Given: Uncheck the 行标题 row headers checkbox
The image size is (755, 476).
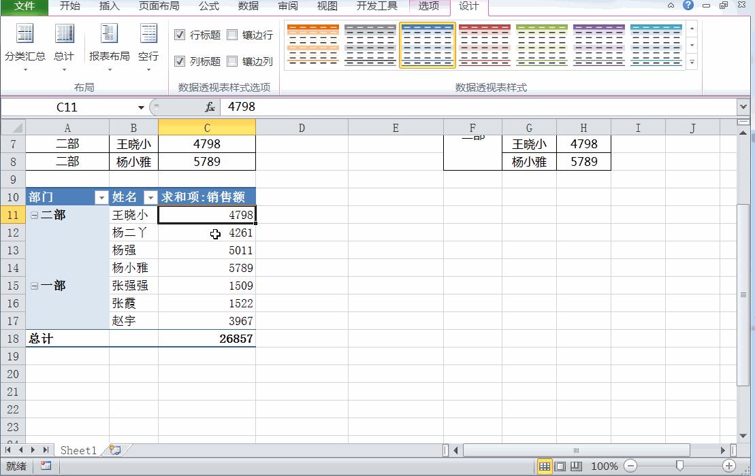Looking at the screenshot, I should pos(180,35).
